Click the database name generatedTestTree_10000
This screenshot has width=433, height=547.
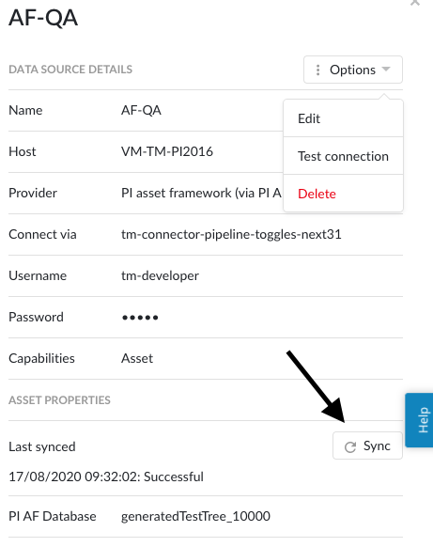click(195, 516)
